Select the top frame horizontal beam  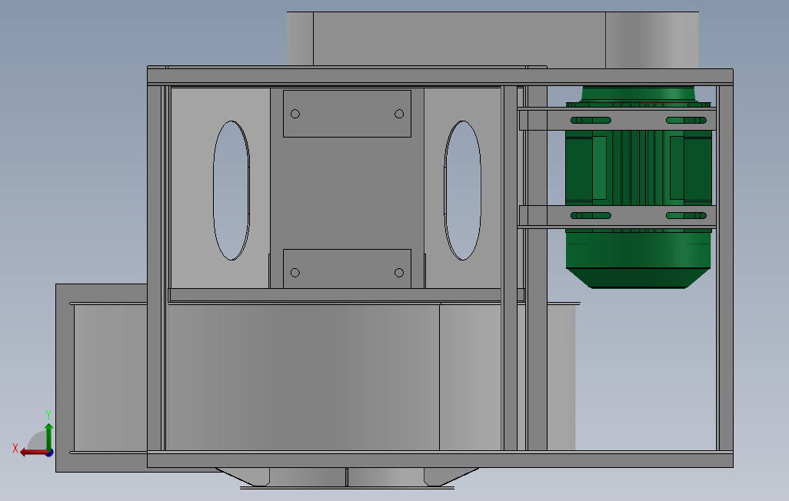441,77
